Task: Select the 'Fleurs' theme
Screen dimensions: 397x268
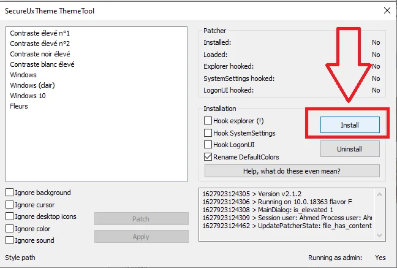Action: (x=19, y=106)
